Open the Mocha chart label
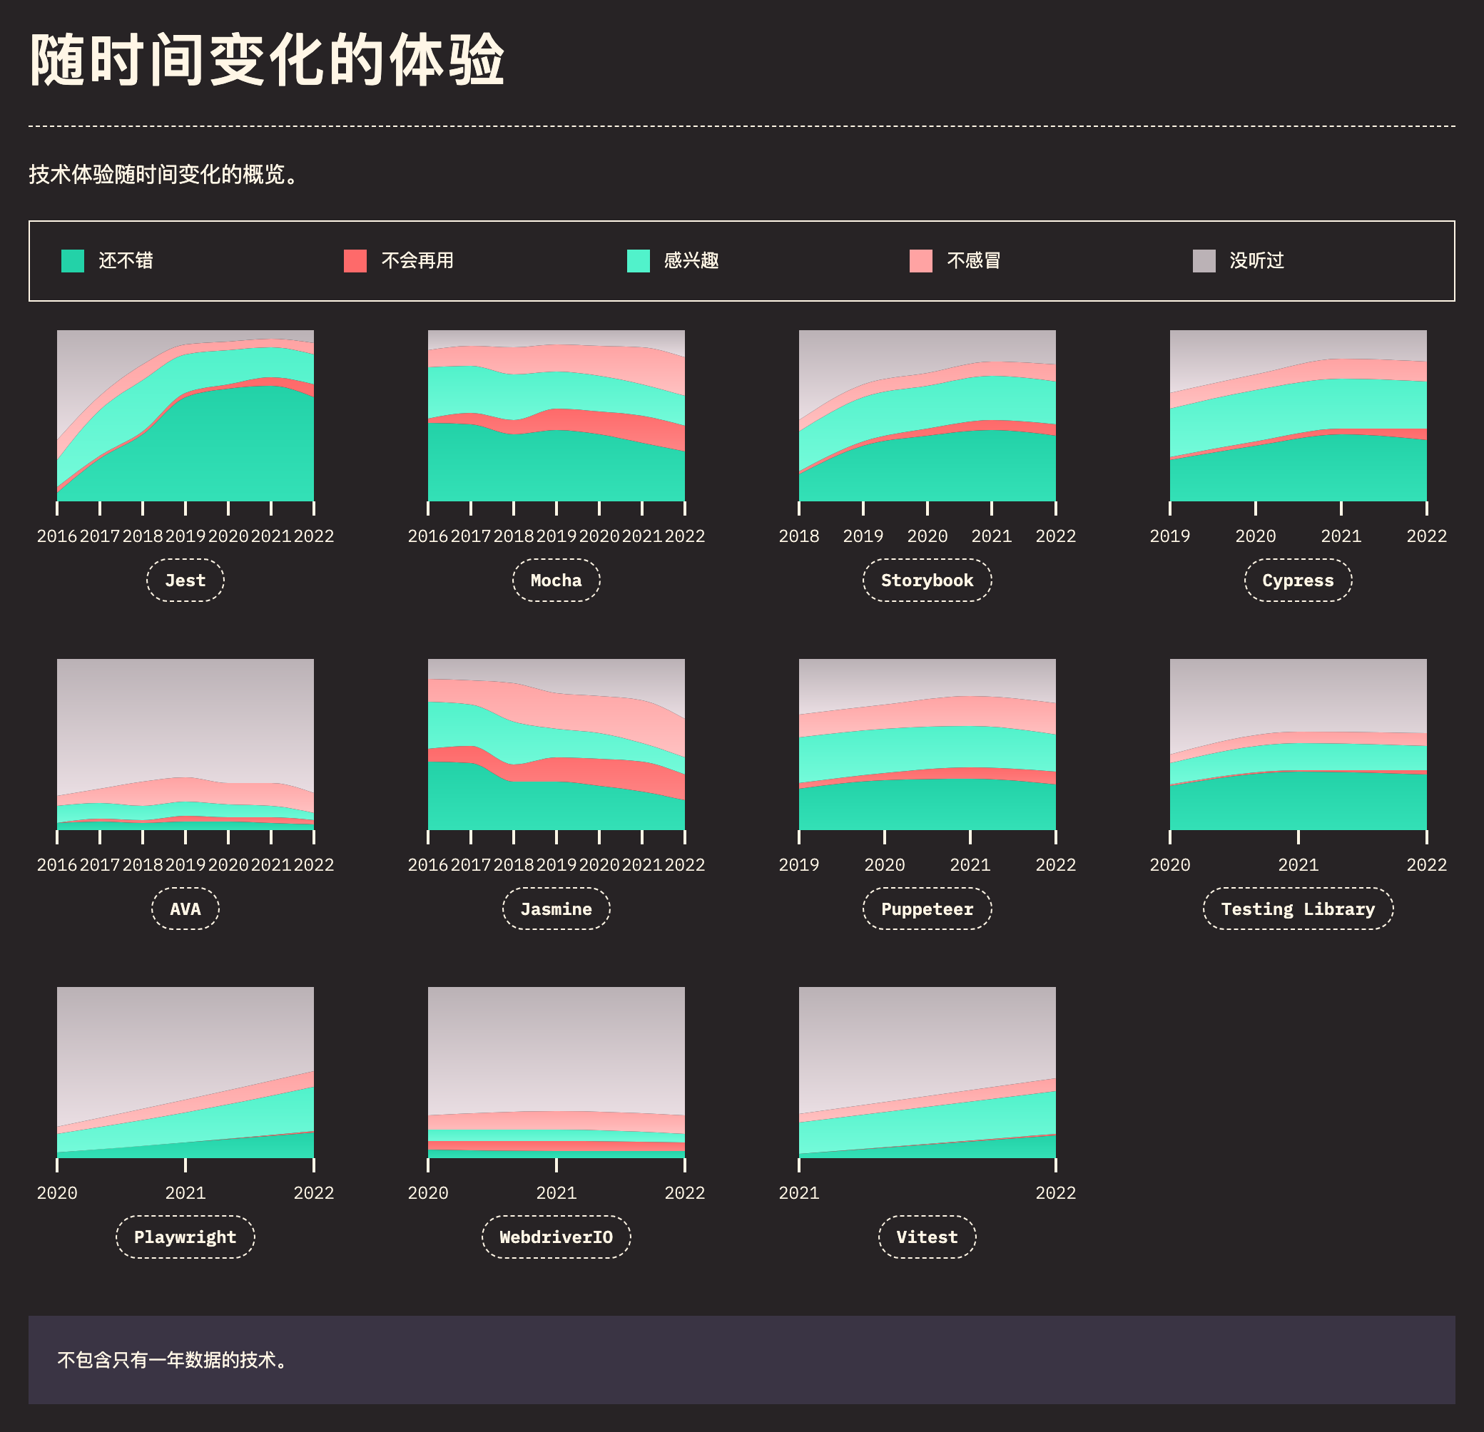Viewport: 1484px width, 1432px height. (x=556, y=580)
